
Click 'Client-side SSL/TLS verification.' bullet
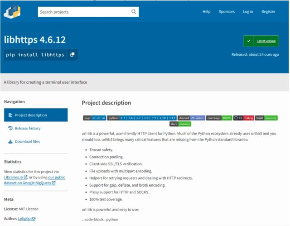point(116,164)
